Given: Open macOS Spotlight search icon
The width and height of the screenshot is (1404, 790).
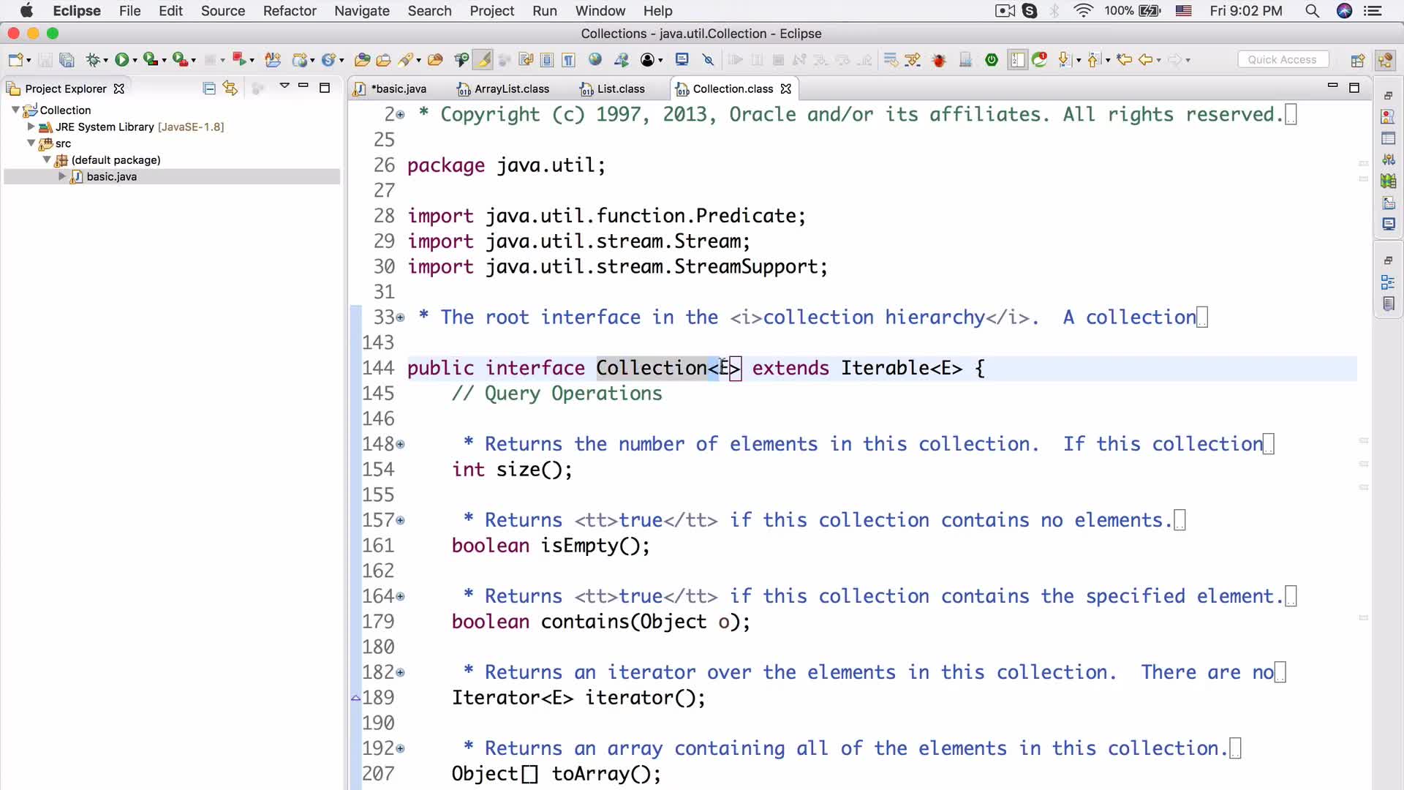Looking at the screenshot, I should coord(1313,11).
